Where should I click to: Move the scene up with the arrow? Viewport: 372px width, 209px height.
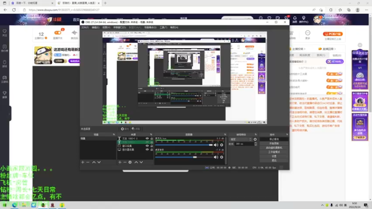(x=94, y=162)
